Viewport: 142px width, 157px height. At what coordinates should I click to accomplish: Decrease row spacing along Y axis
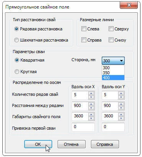[x=121, y=108]
